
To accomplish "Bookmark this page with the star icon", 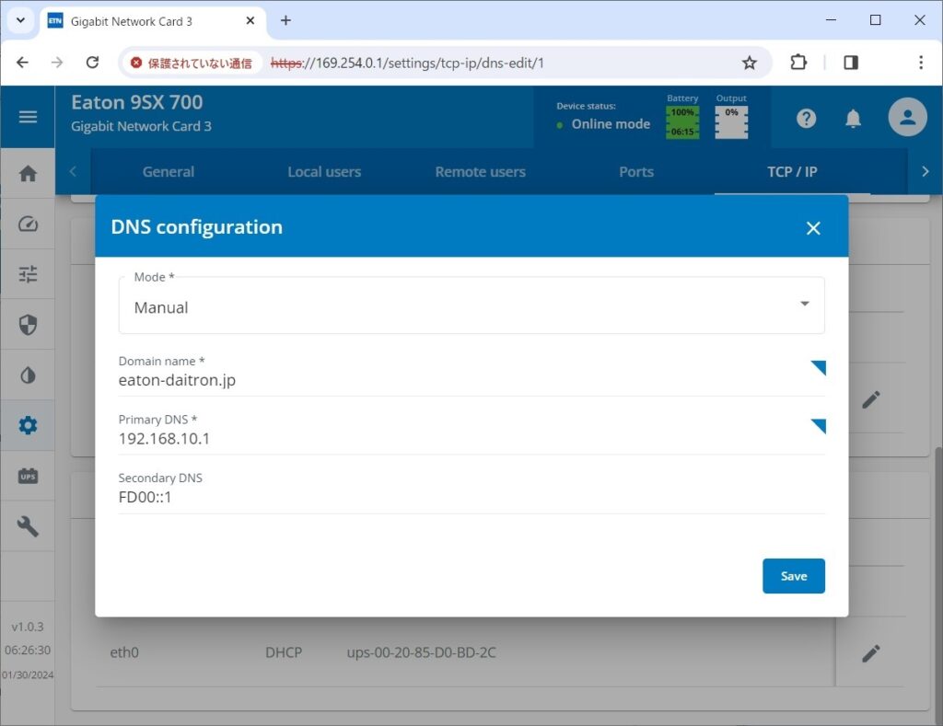I will point(750,63).
